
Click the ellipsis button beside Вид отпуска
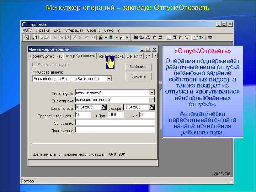(152, 100)
